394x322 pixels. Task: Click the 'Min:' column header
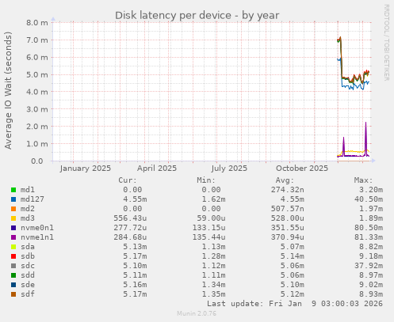206,180
